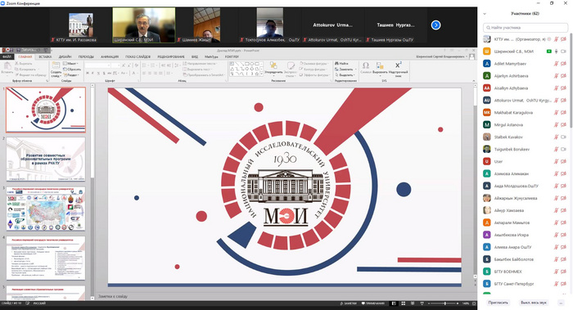Click Сбросить reset slide icon
This screenshot has width=573, height=310.
pyautogui.click(x=72, y=69)
